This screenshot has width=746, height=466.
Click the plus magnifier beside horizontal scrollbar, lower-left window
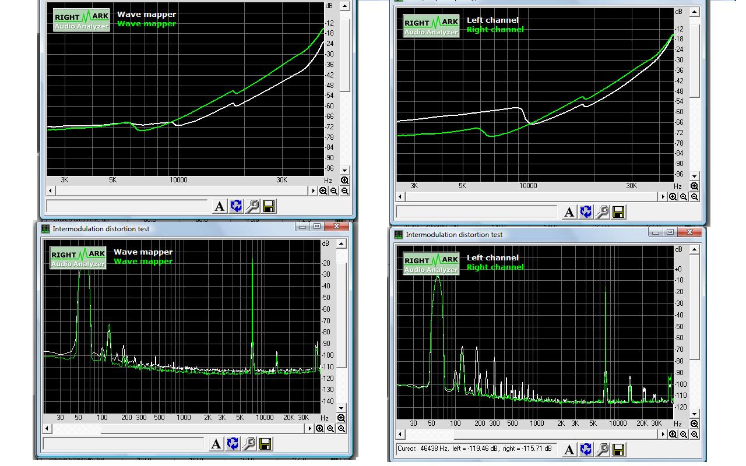point(319,429)
